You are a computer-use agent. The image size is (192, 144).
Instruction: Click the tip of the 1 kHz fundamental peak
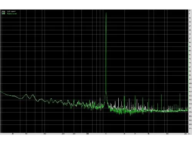(x=106, y=13)
